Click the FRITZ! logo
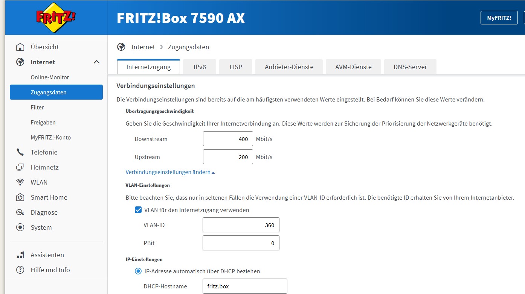 [x=56, y=17]
